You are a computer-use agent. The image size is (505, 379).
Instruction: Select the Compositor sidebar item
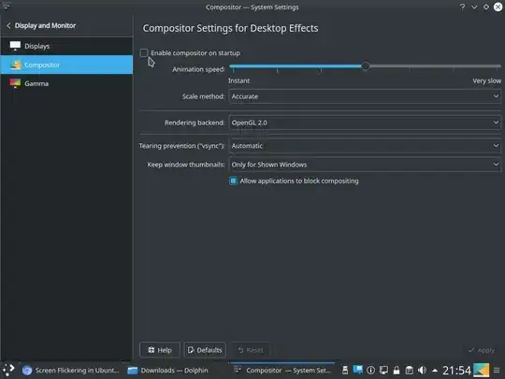tap(66, 65)
